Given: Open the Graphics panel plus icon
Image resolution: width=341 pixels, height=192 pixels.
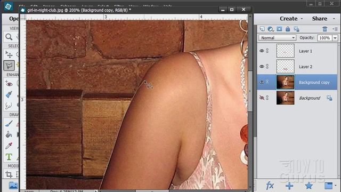Looking at the screenshot, I should coord(289,186).
